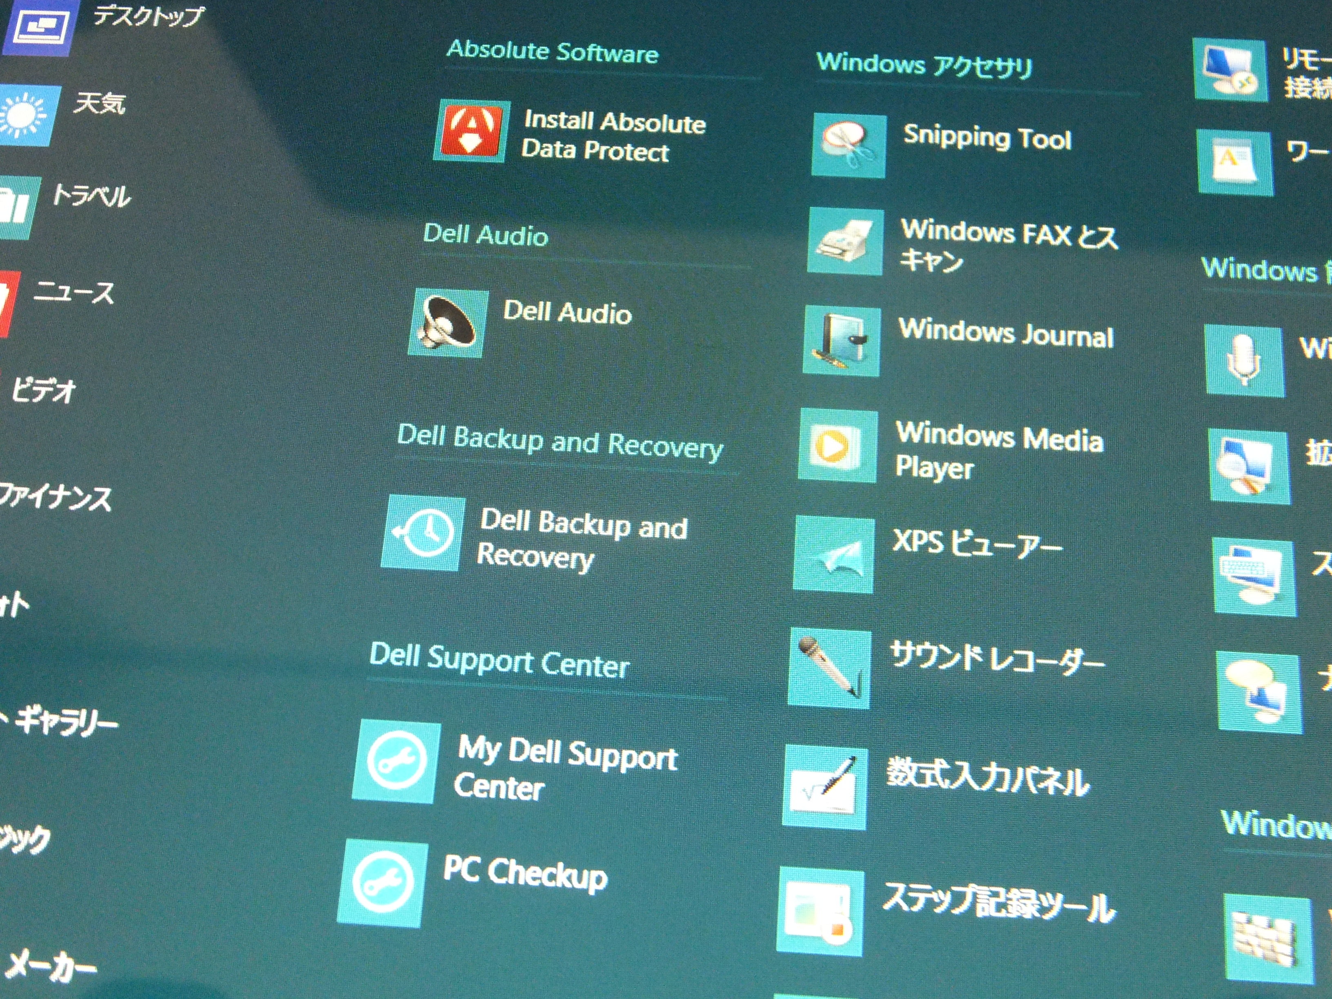Open the WordPad document icon
This screenshot has width=1332, height=999.
(x=1235, y=162)
